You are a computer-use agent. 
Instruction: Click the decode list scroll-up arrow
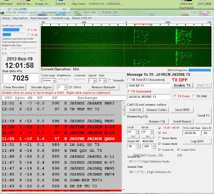[124, 103]
